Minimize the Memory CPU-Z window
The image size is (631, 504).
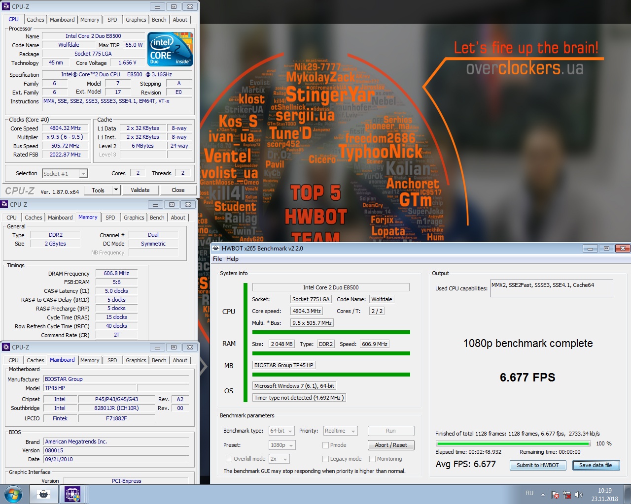coord(155,205)
